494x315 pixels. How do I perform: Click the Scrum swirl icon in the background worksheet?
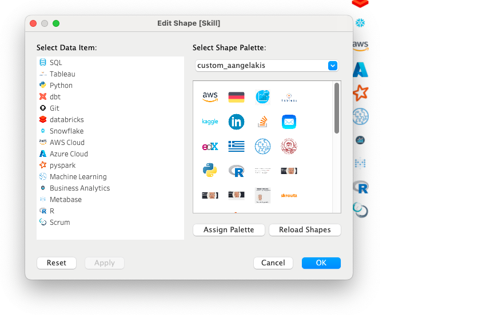[x=360, y=211]
